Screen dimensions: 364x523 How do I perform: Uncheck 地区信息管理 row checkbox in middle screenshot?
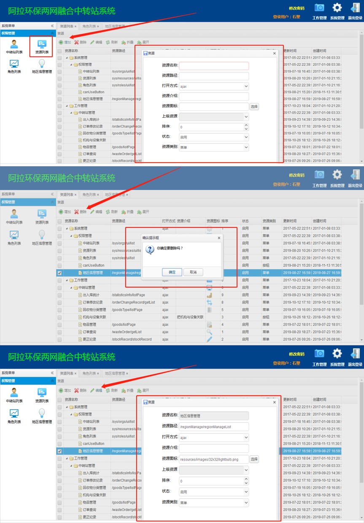tap(59, 273)
